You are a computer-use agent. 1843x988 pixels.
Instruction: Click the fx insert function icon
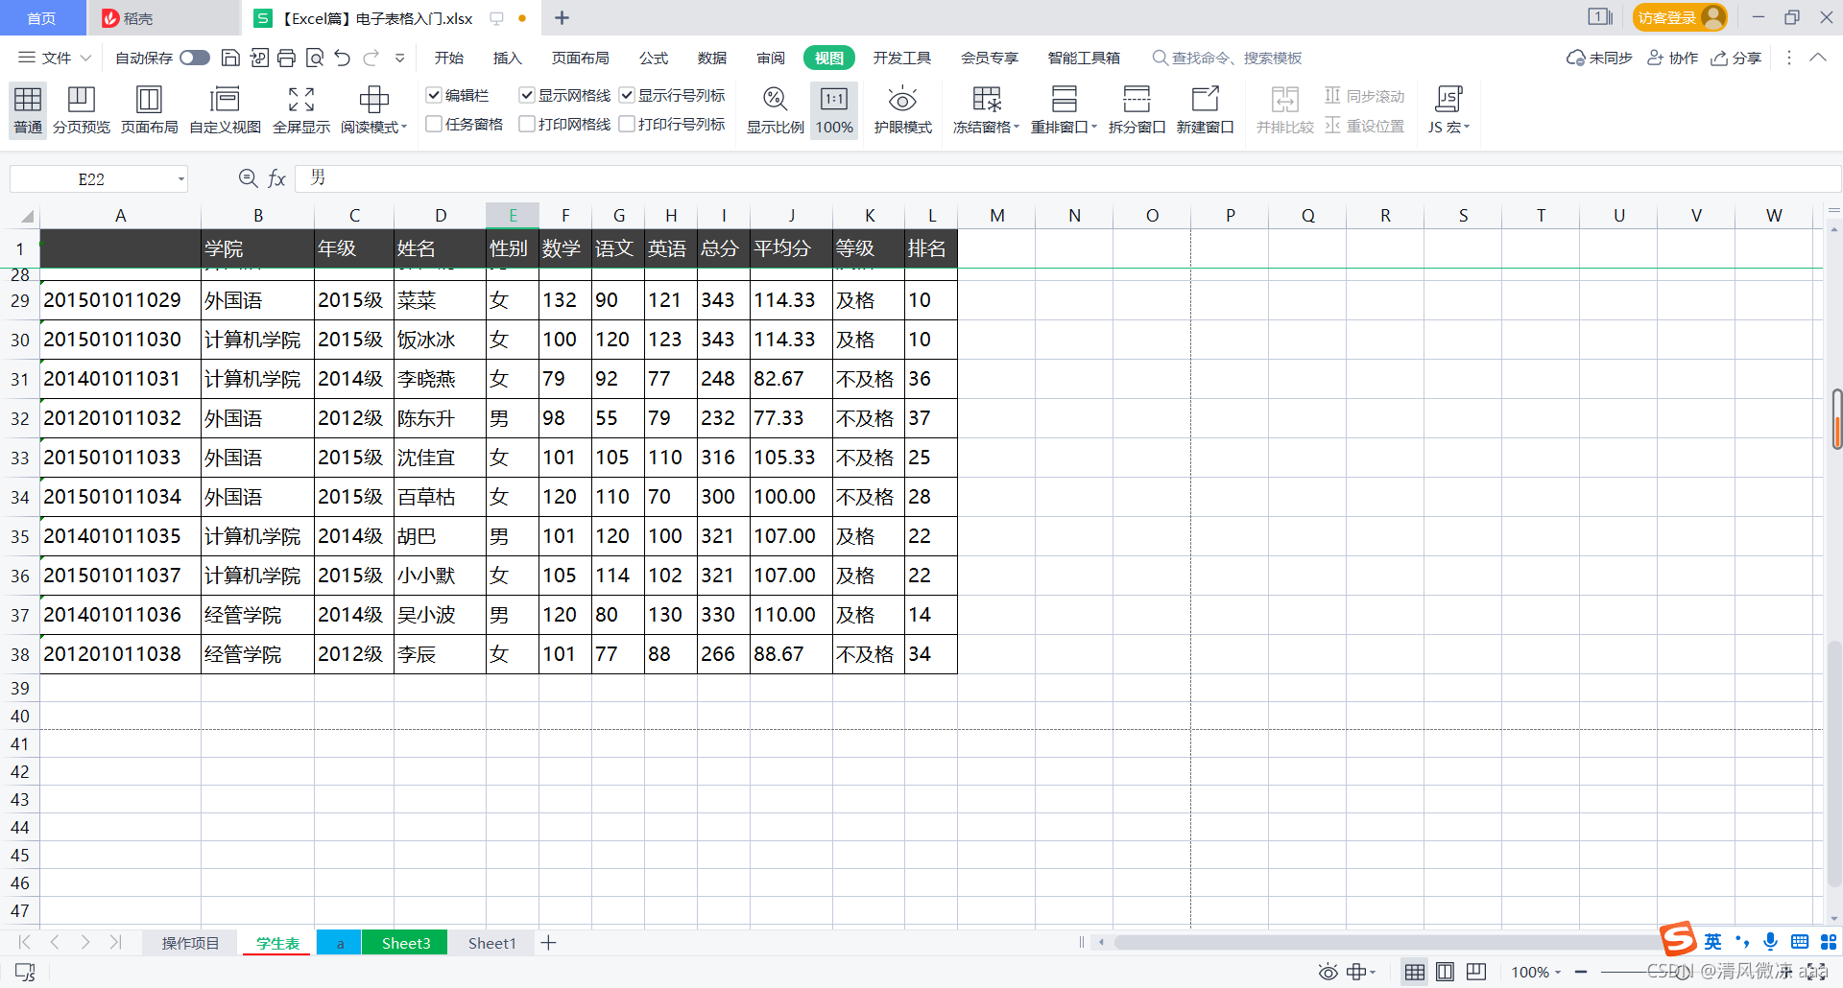point(276,178)
